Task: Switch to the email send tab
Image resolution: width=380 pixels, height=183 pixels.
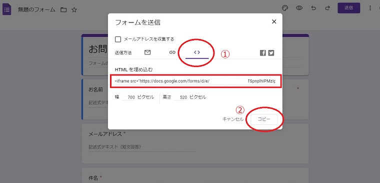Action: coord(147,52)
